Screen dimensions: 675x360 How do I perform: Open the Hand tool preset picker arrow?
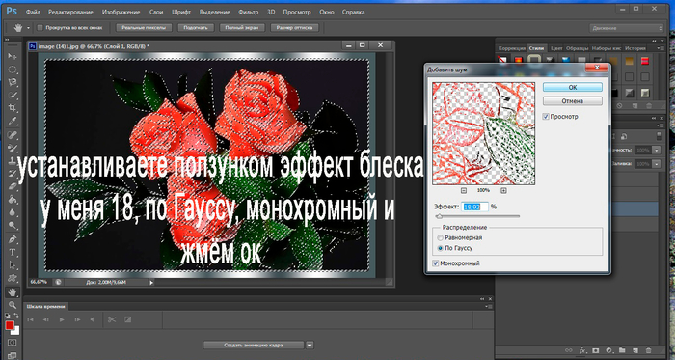[x=29, y=28]
